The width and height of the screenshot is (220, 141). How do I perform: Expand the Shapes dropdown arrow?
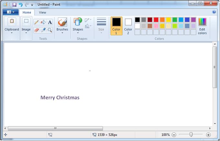pos(78,33)
